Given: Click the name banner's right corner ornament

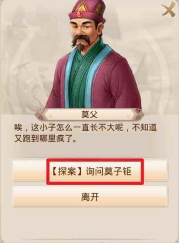Looking at the screenshot, I should click(x=138, y=115).
